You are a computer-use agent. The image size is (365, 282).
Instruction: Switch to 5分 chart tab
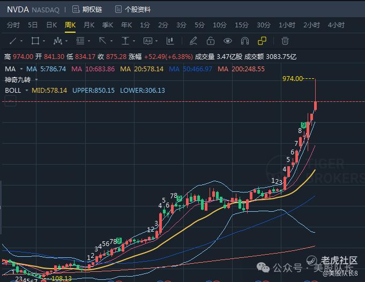pyautogui.click(x=199, y=25)
